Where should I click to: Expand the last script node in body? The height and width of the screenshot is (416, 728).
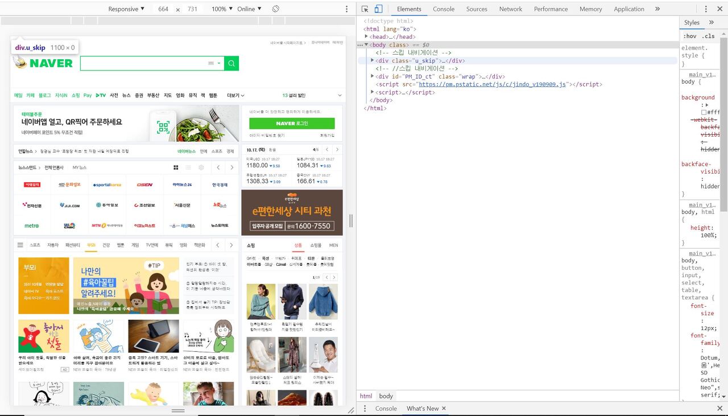pos(373,92)
